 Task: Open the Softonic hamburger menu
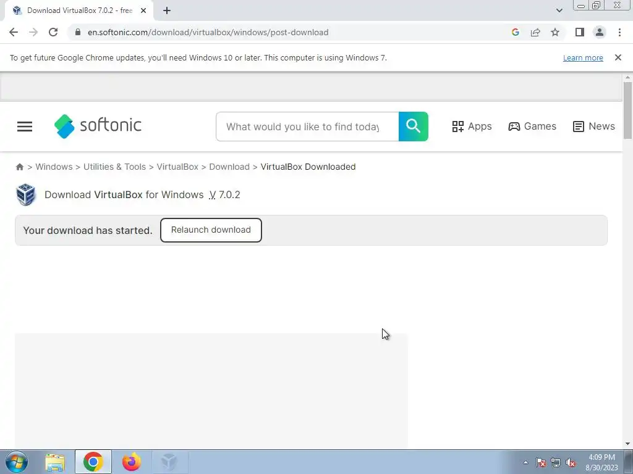click(25, 127)
